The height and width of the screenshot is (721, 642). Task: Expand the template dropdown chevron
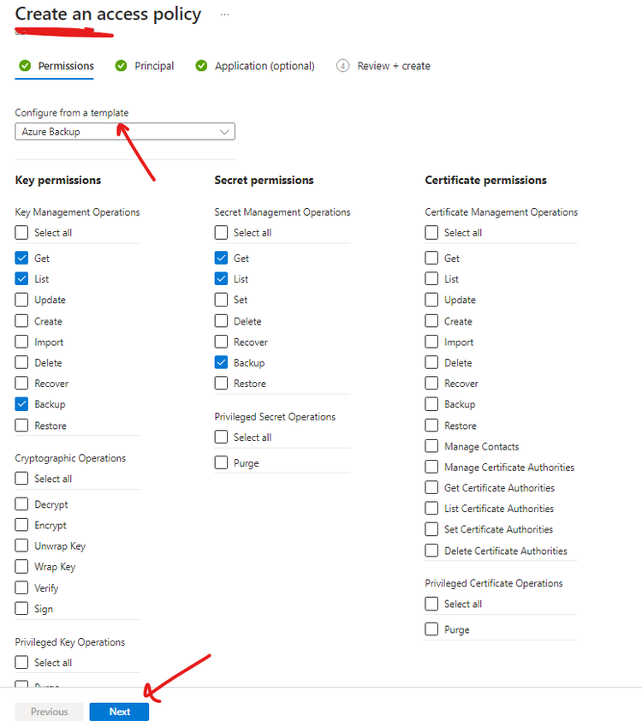point(225,132)
